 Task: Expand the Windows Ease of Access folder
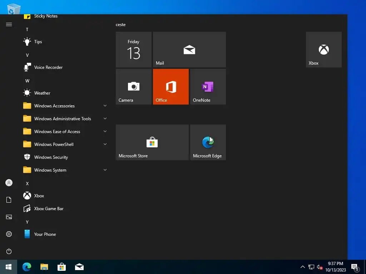coord(65,131)
